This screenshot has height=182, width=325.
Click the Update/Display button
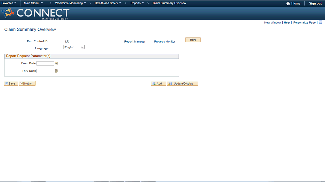click(x=182, y=83)
